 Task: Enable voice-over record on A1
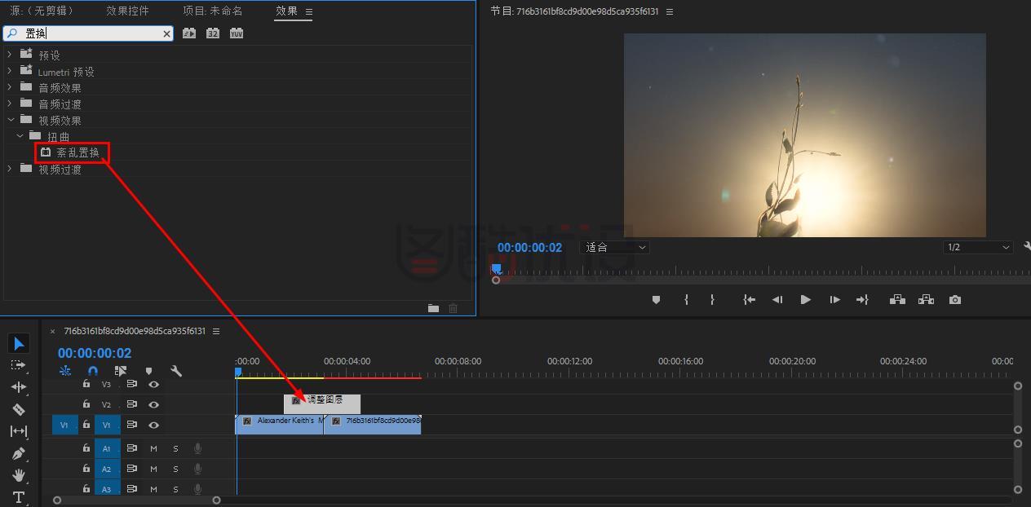click(197, 448)
